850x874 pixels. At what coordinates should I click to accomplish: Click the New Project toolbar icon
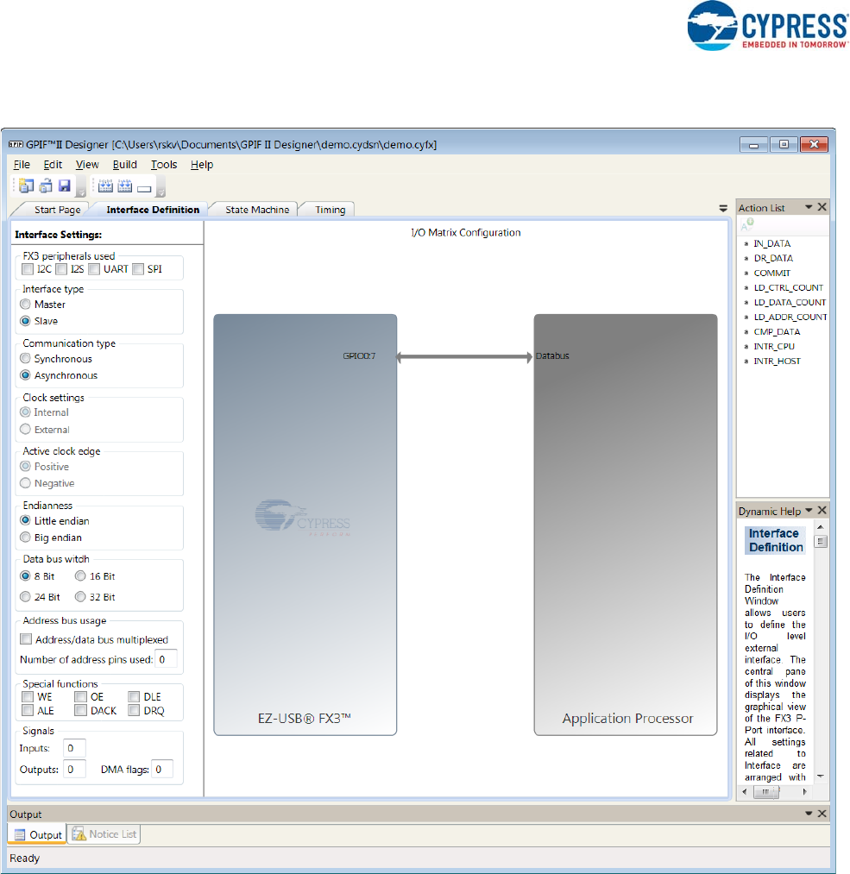tap(26, 185)
